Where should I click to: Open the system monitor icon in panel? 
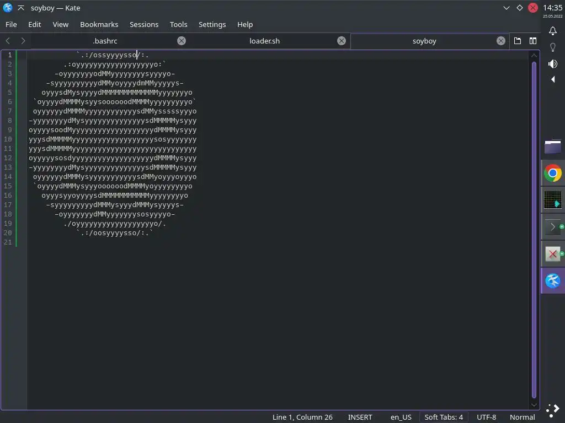553,200
